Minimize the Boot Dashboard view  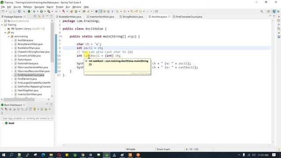(x=47, y=104)
